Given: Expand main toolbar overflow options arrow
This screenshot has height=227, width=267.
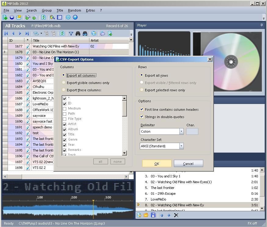Looking at the screenshot, I should click(x=264, y=18).
